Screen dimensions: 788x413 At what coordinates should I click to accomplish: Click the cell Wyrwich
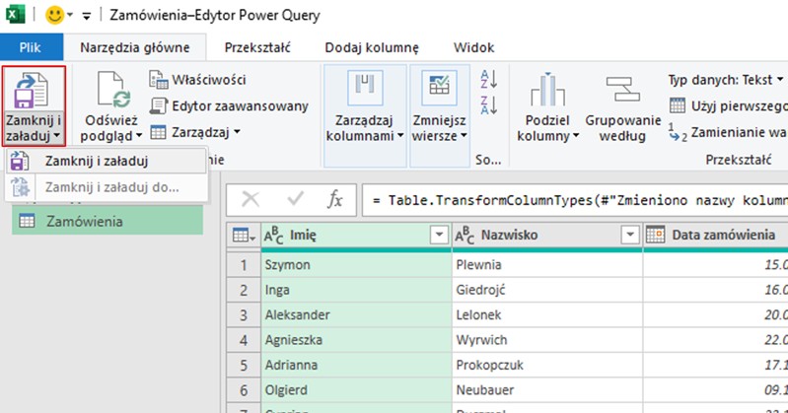tap(547, 340)
